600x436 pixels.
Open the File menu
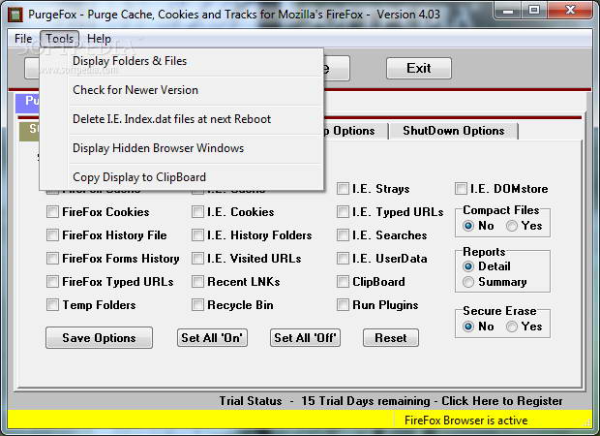pos(23,39)
